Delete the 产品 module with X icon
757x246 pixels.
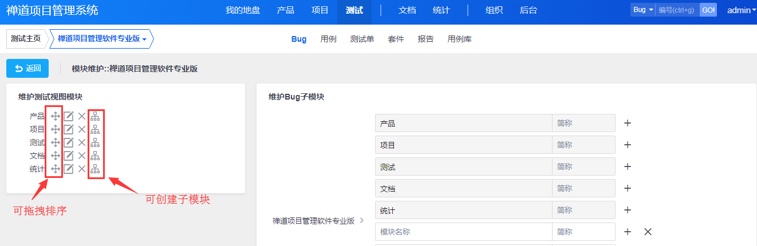pos(82,116)
